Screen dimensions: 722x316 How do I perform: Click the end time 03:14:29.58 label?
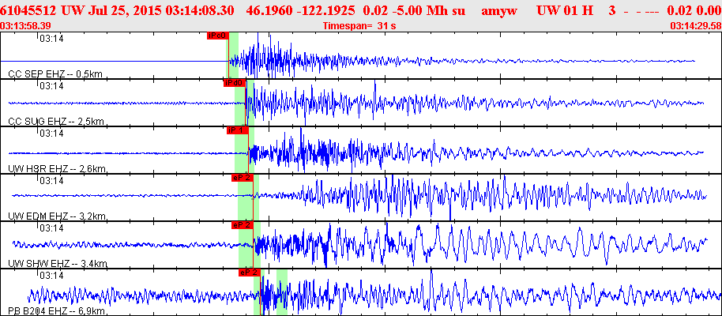694,26
